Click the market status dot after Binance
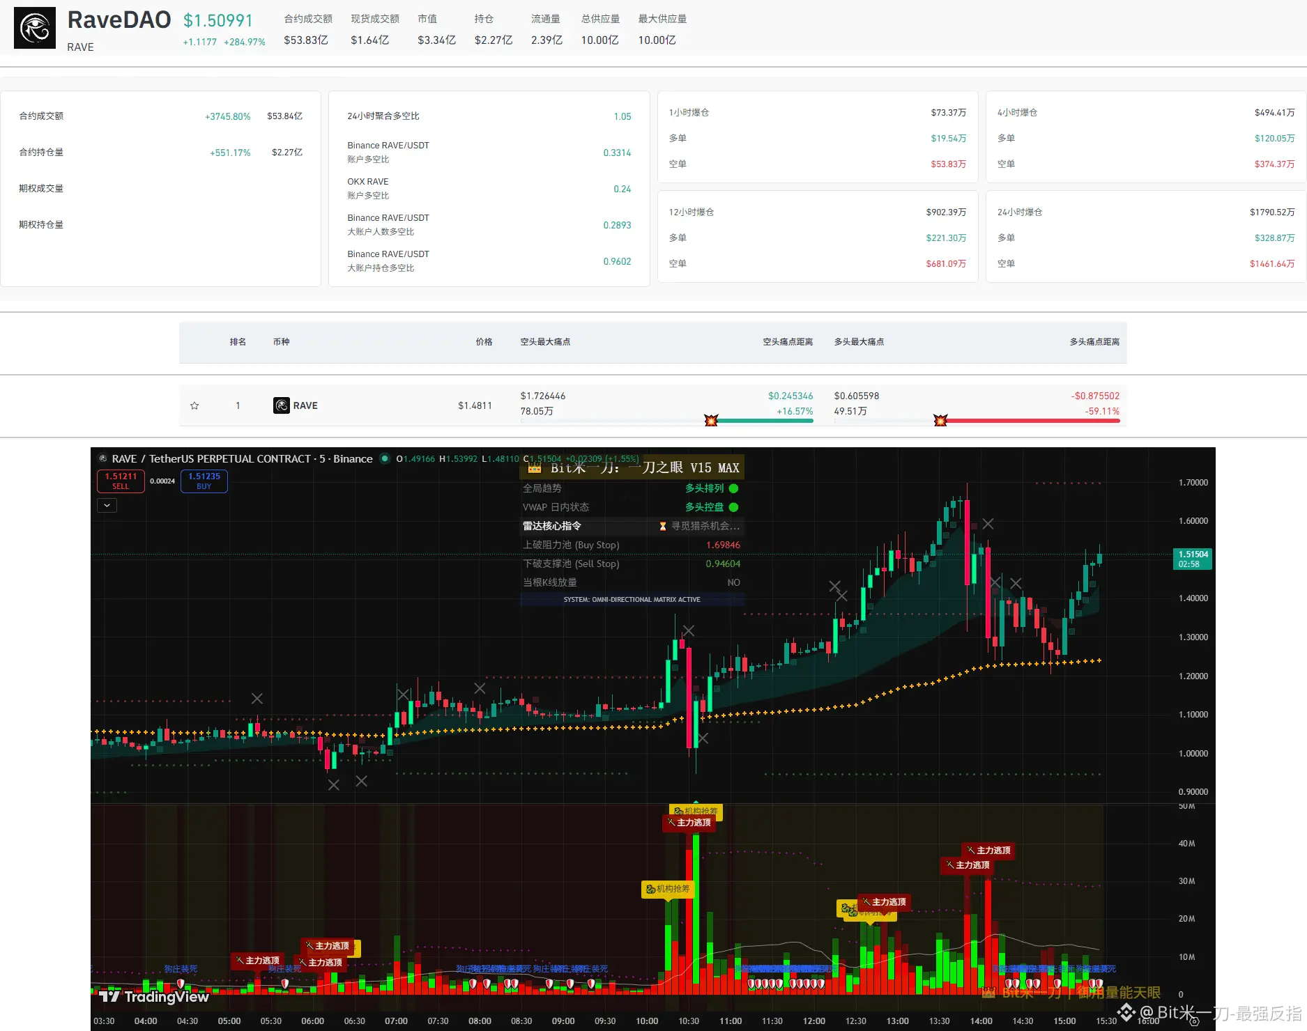The image size is (1307, 1031). click(384, 458)
